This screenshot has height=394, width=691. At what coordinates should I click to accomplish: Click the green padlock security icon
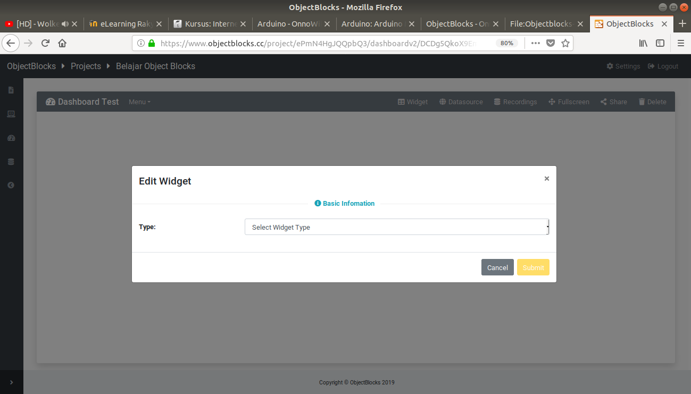(152, 43)
